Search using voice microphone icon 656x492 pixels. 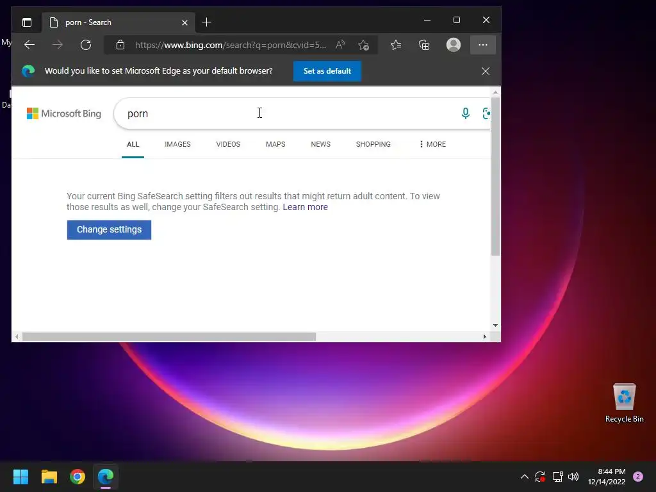[x=465, y=113]
